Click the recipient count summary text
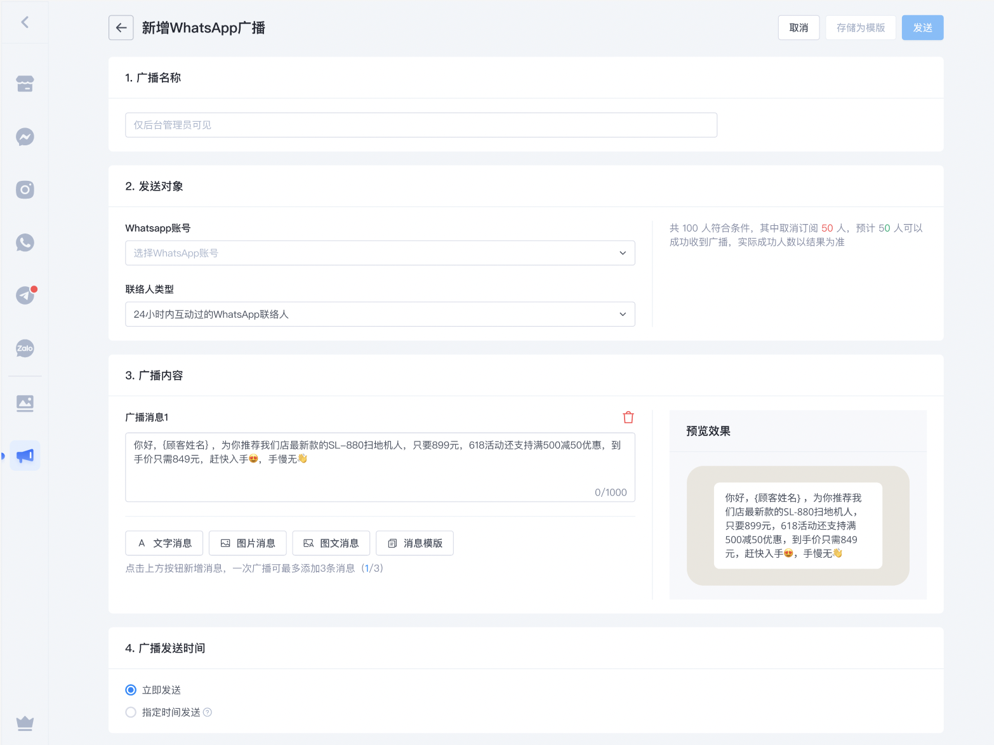Viewport: 994px width, 745px height. 796,235
